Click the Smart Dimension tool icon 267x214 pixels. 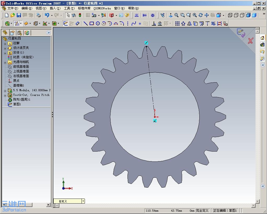click(x=77, y=24)
